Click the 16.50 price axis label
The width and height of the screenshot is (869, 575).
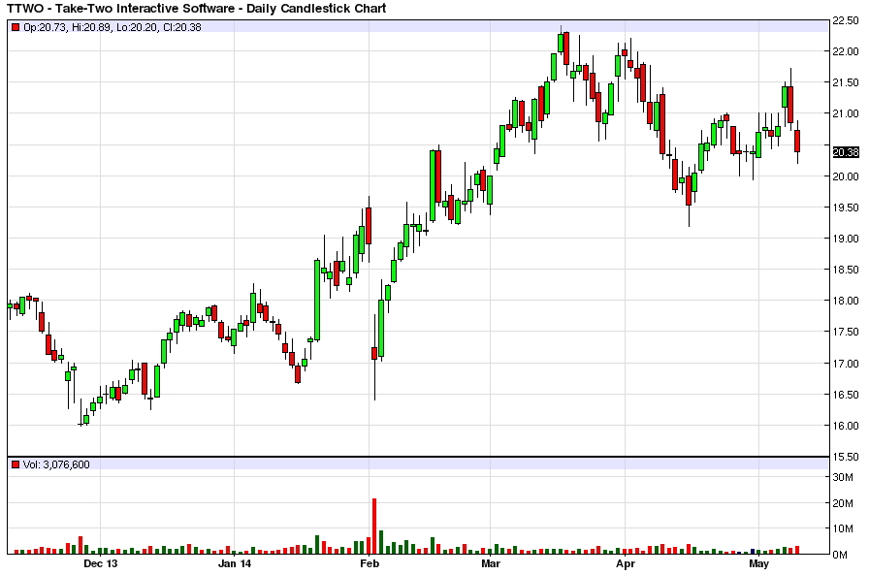coord(846,395)
